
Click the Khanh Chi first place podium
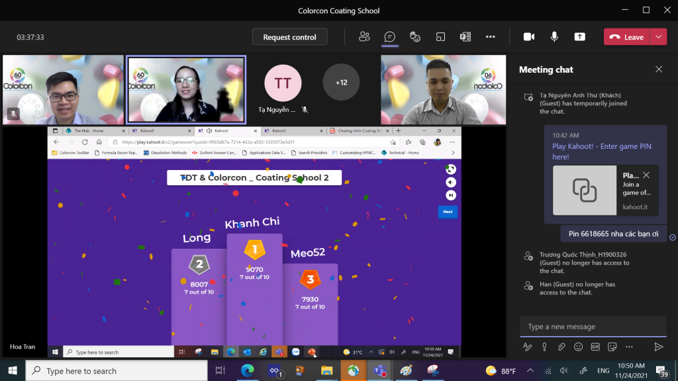(x=255, y=289)
